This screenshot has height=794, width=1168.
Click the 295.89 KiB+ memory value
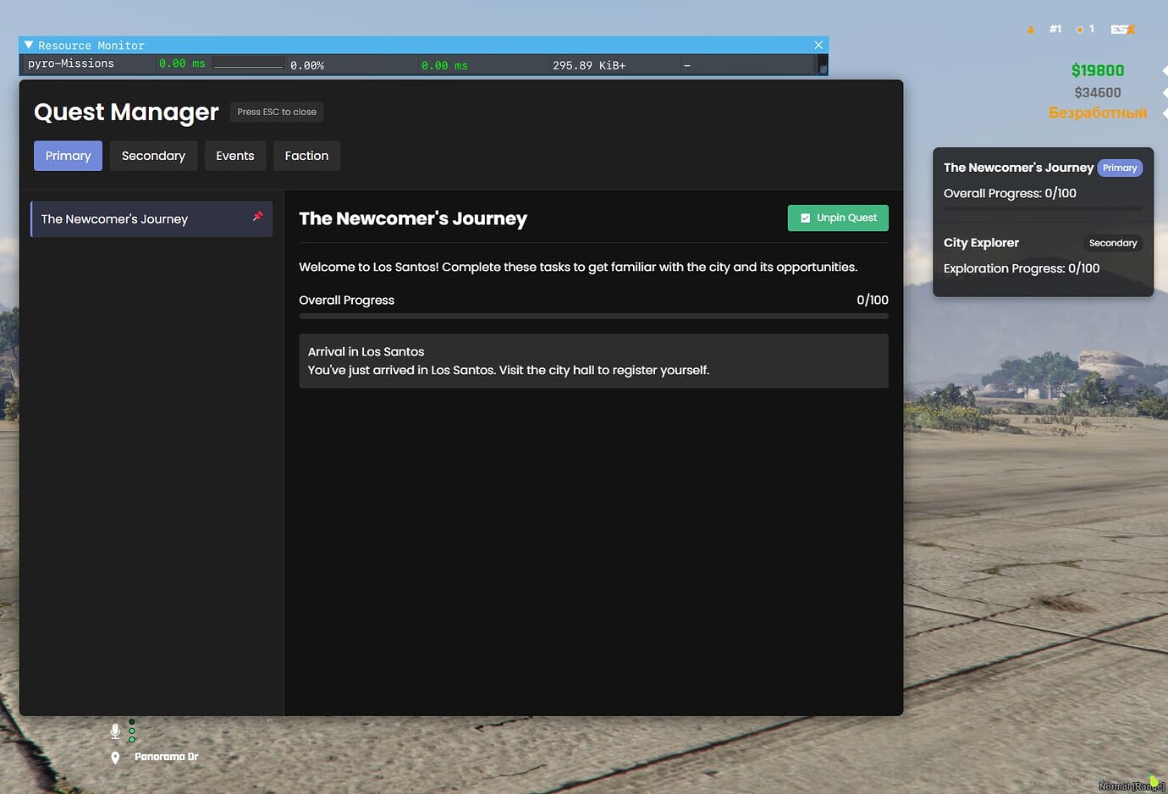(x=589, y=65)
